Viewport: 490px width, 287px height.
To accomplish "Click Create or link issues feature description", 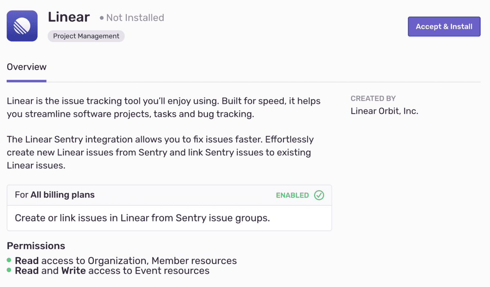I will coord(143,218).
